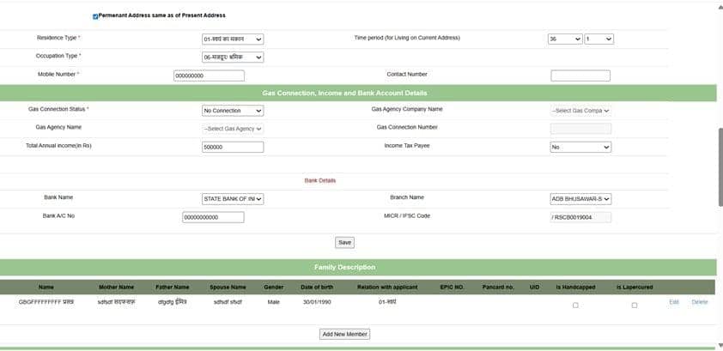The height and width of the screenshot is (351, 723).
Task: Open time period months dropdown showing 1
Action: click(x=598, y=39)
